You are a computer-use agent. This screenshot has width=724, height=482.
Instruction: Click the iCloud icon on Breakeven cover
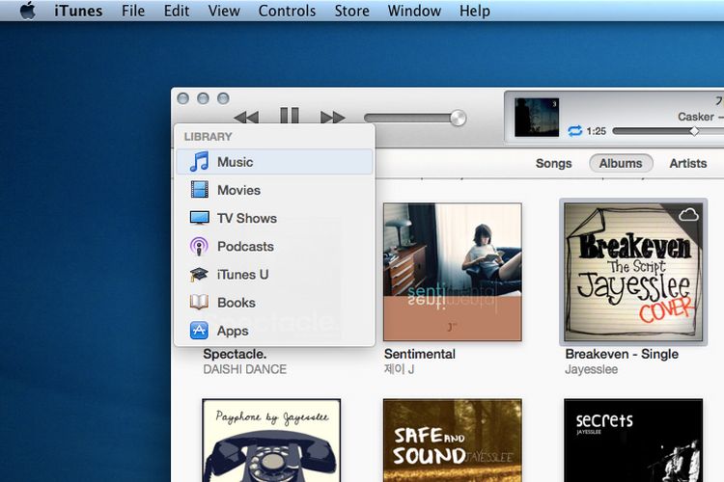point(688,214)
